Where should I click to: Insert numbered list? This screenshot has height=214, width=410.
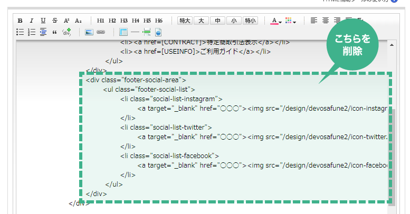tap(32, 32)
